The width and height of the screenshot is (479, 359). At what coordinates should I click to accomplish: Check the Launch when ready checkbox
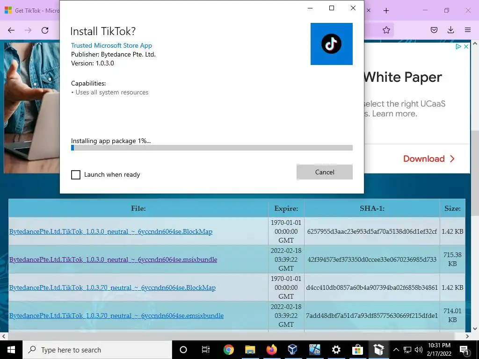coord(76,175)
